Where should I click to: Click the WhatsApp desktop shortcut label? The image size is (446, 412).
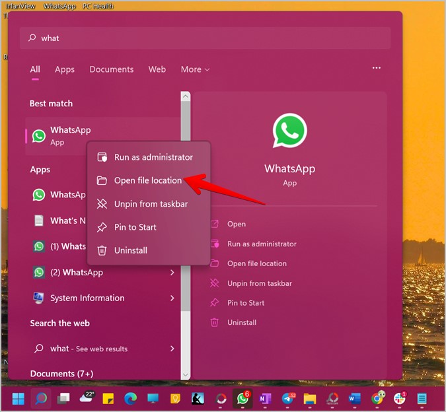(x=59, y=6)
